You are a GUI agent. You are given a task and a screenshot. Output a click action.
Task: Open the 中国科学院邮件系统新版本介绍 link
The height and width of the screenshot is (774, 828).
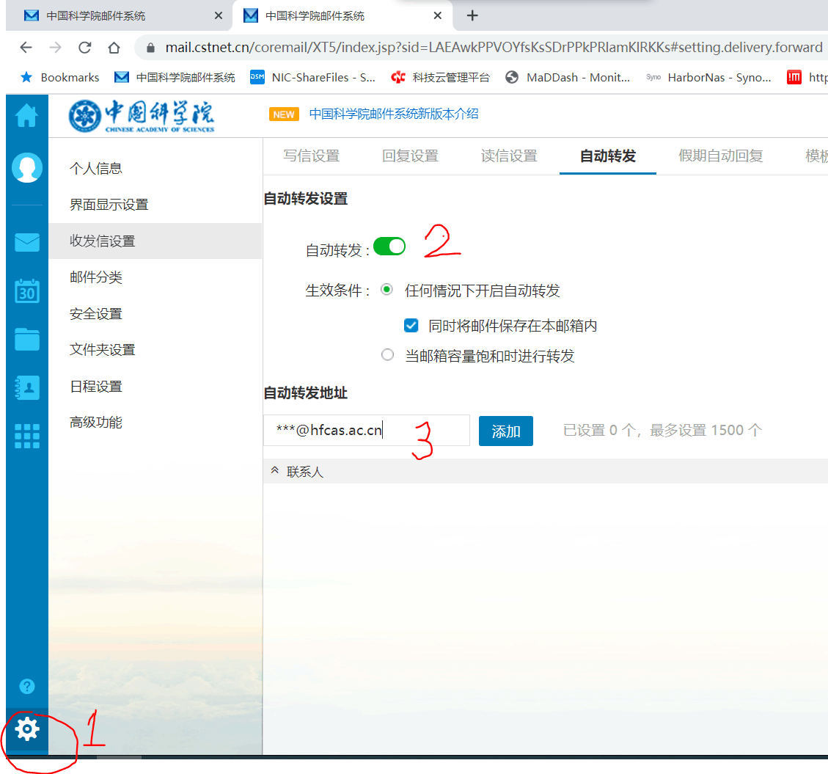click(394, 114)
